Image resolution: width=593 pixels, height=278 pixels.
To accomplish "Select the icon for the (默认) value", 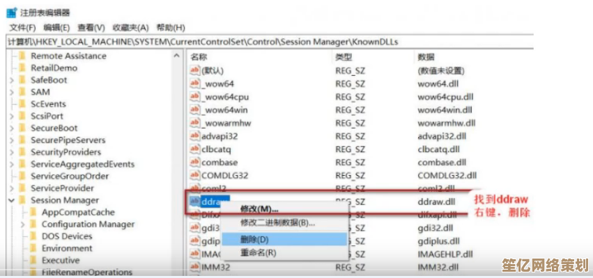I will click(x=195, y=70).
